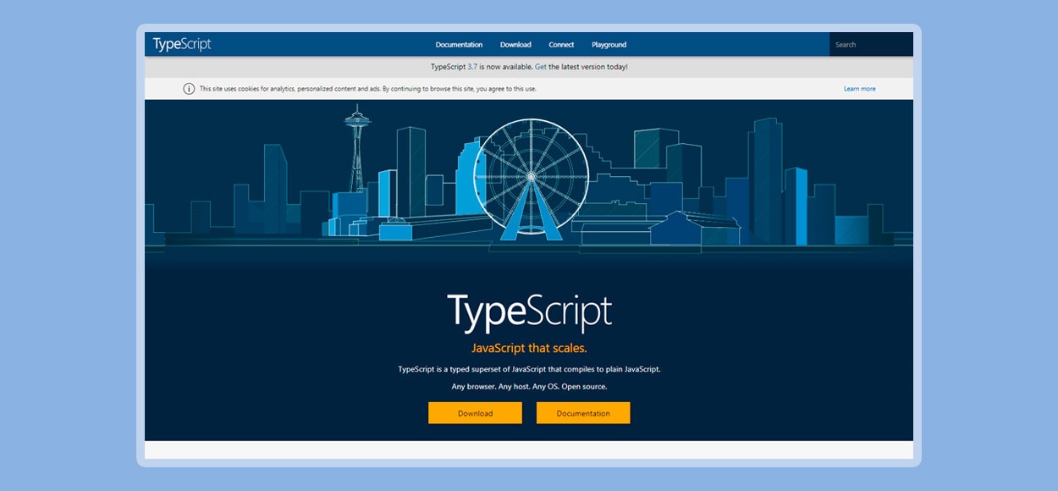Open the Learn more cookie link
The image size is (1058, 491).
pos(859,89)
